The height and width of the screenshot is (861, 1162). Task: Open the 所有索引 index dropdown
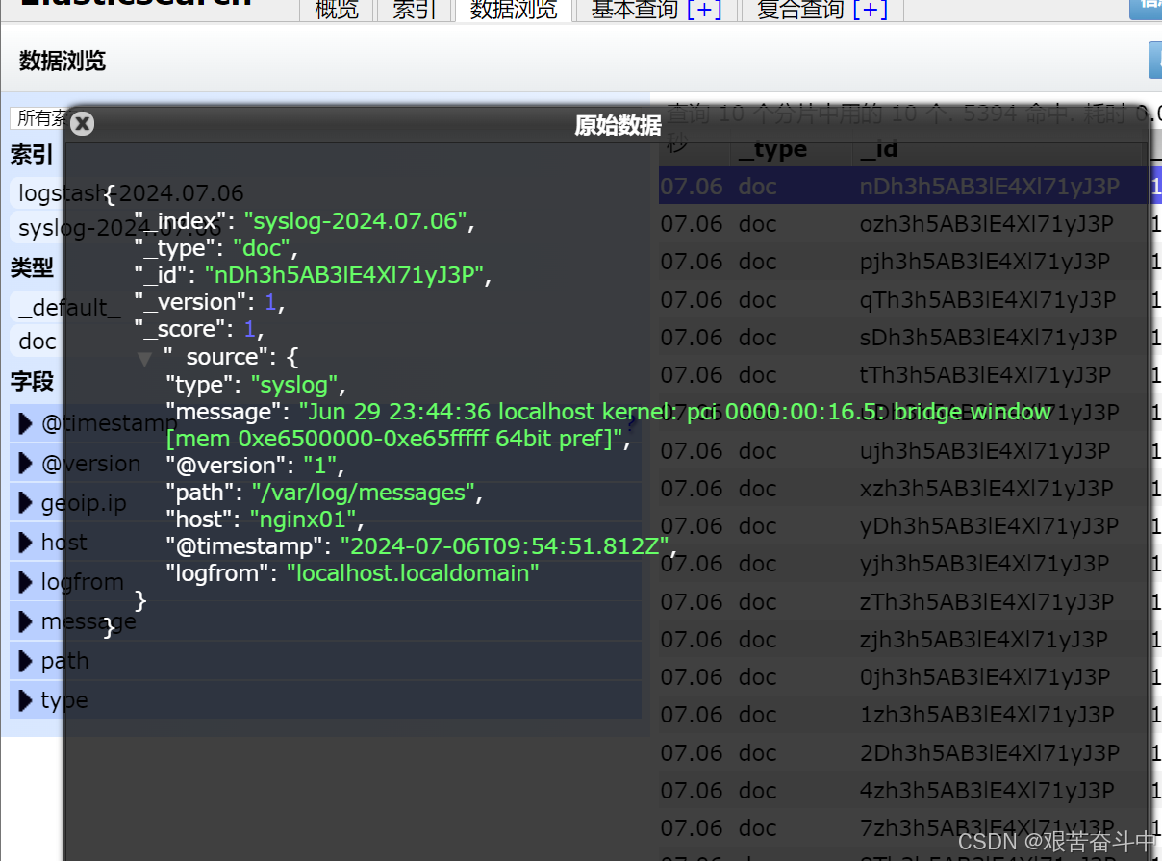tap(38, 118)
